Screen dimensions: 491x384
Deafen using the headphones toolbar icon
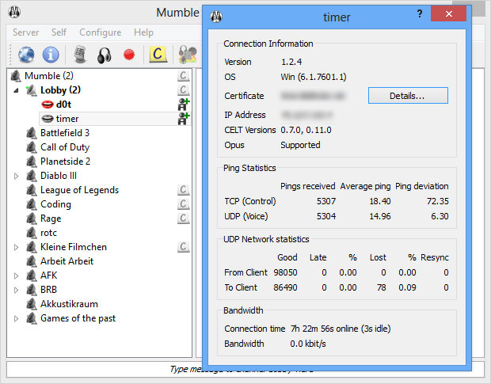pyautogui.click(x=105, y=55)
